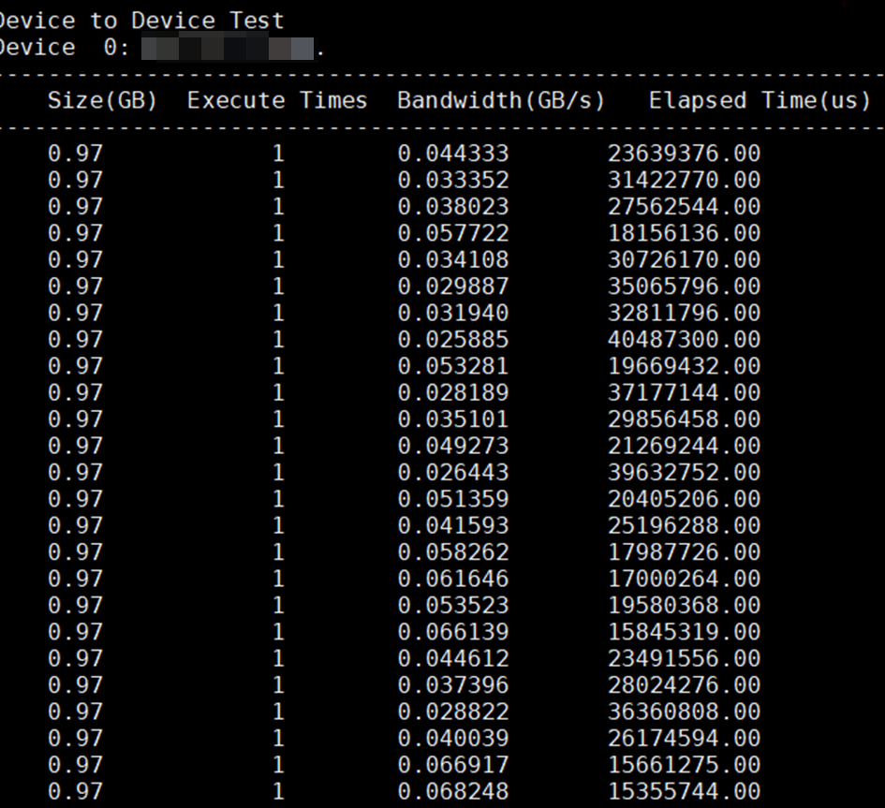885x808 pixels.
Task: Click the 'Elapsed Time(us)' column header
Action: point(760,100)
